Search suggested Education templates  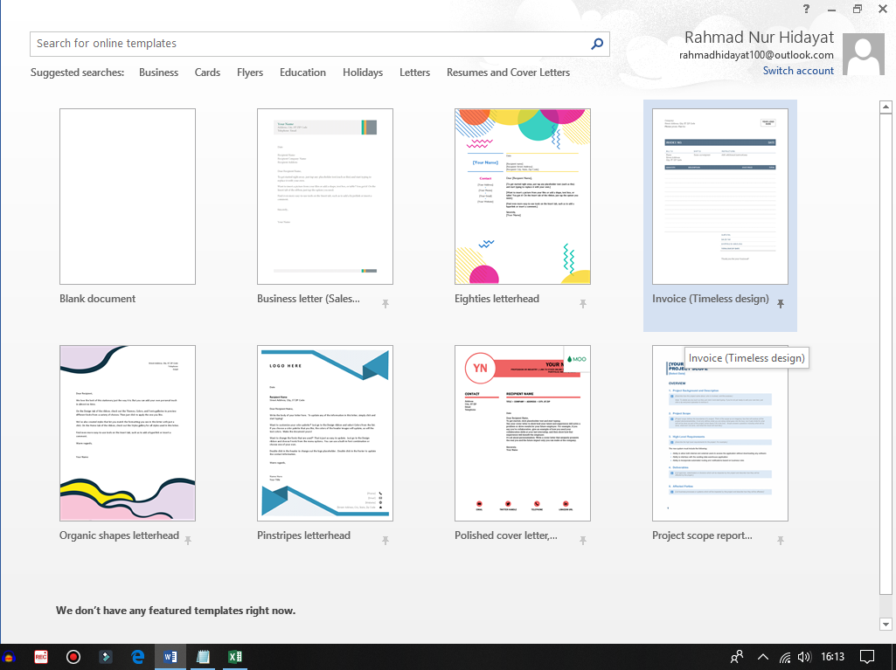302,73
